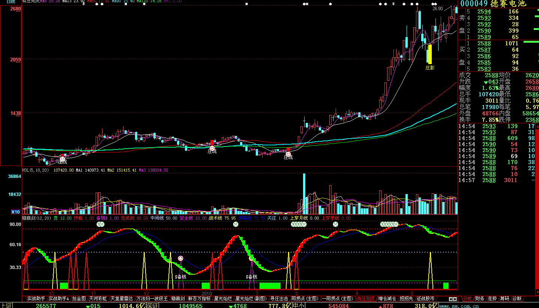Click the 抄底 1.00 indicator value
The image size is (539, 308).
[84, 218]
